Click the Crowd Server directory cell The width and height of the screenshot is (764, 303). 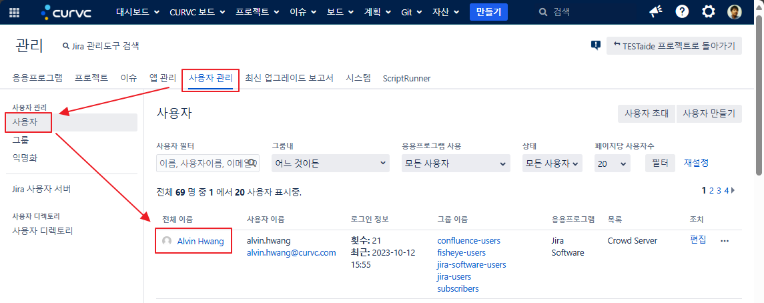pyautogui.click(x=633, y=241)
